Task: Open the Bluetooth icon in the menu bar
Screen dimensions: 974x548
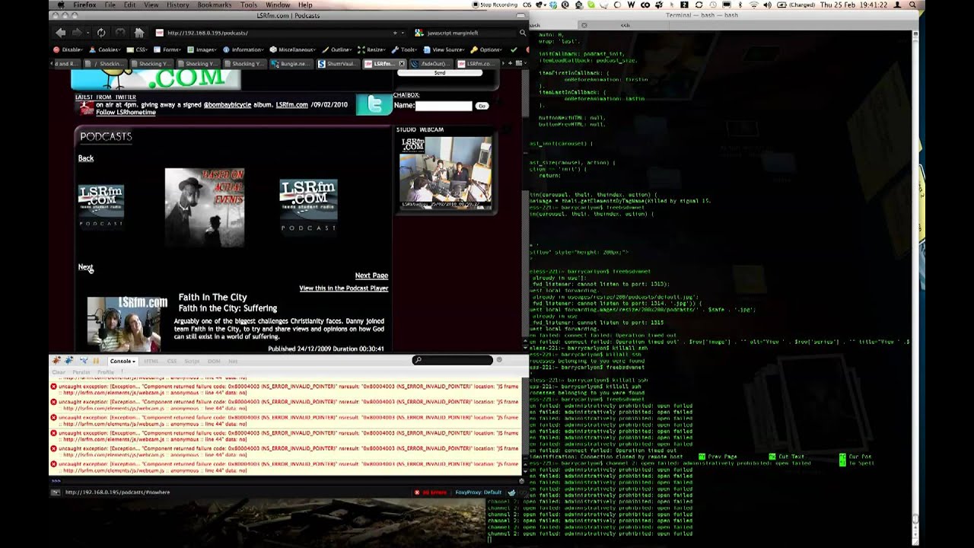Action: (x=740, y=5)
